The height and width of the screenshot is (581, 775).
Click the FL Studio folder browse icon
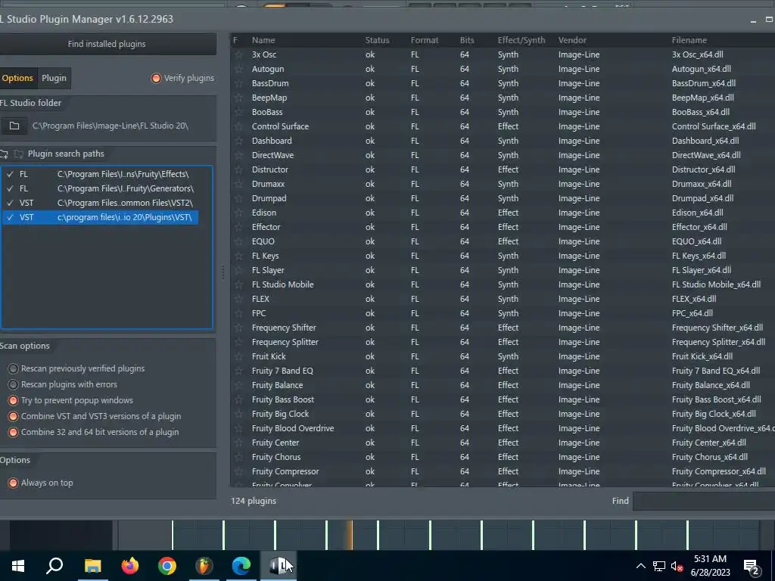(x=14, y=126)
